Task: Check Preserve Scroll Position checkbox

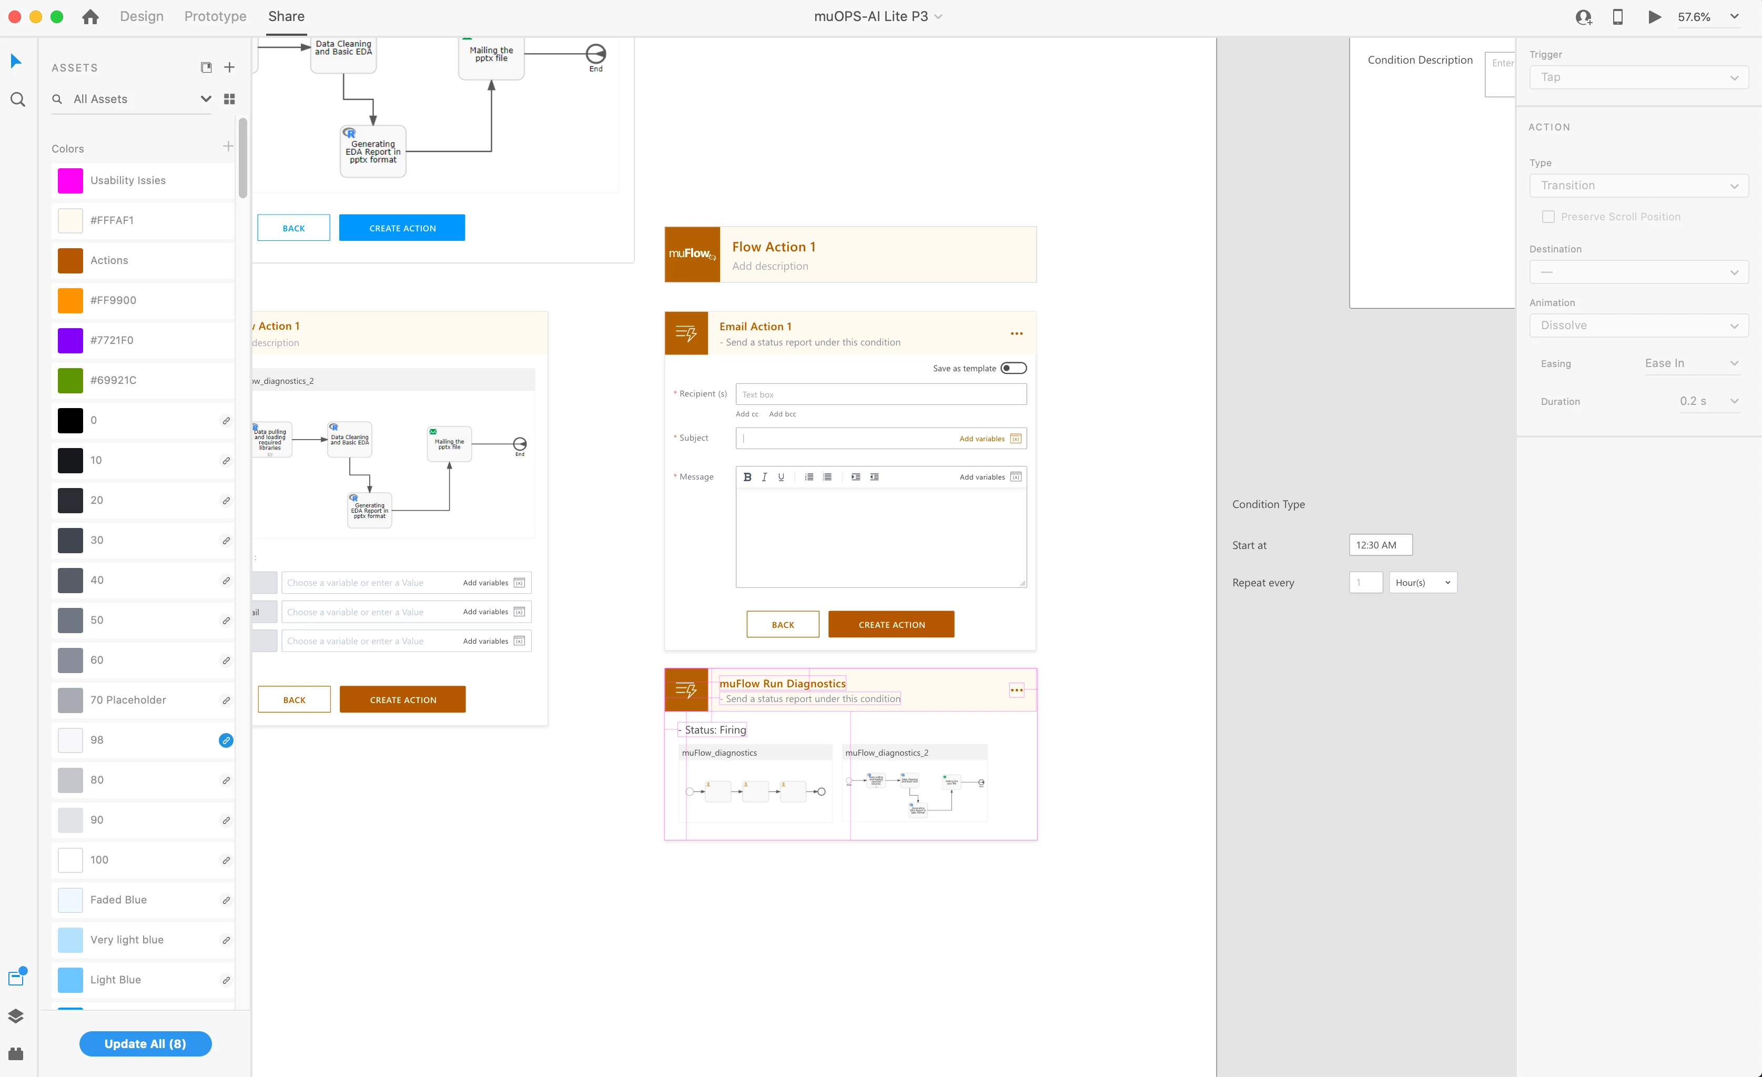Action: pos(1548,217)
